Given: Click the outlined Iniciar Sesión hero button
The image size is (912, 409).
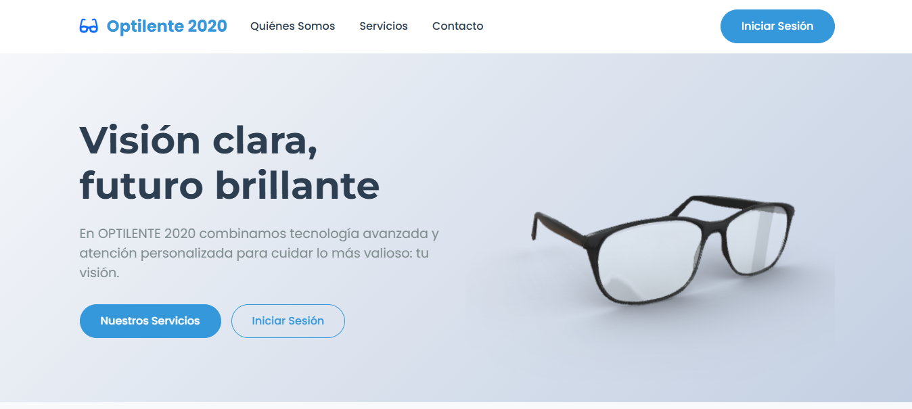Looking at the screenshot, I should [x=288, y=321].
